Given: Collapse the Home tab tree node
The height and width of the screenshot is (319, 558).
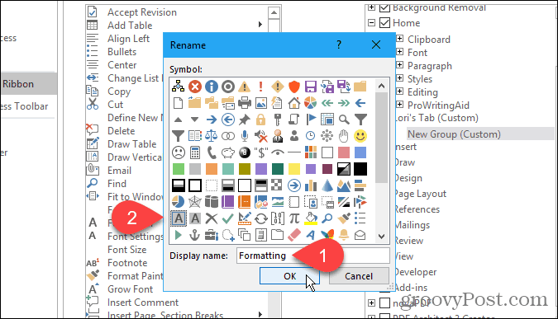Looking at the screenshot, I should pyautogui.click(x=371, y=23).
